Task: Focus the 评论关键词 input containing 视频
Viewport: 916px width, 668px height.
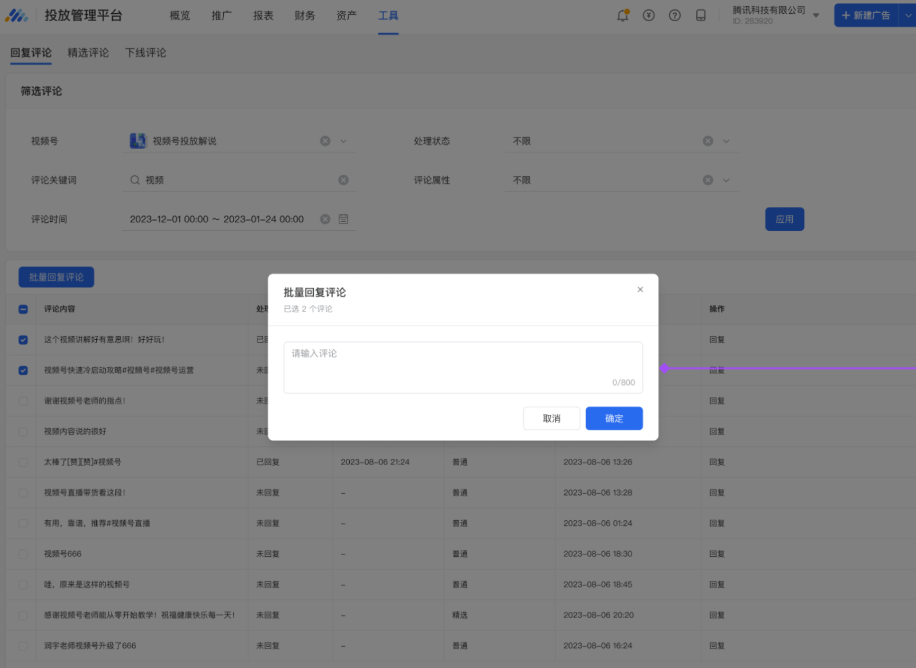Action: pyautogui.click(x=240, y=180)
